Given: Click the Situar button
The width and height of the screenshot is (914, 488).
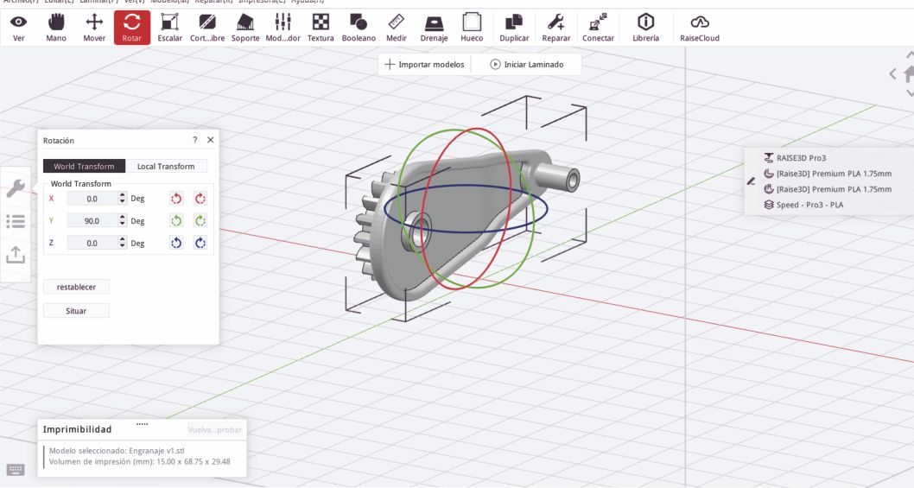Looking at the screenshot, I should [x=76, y=311].
